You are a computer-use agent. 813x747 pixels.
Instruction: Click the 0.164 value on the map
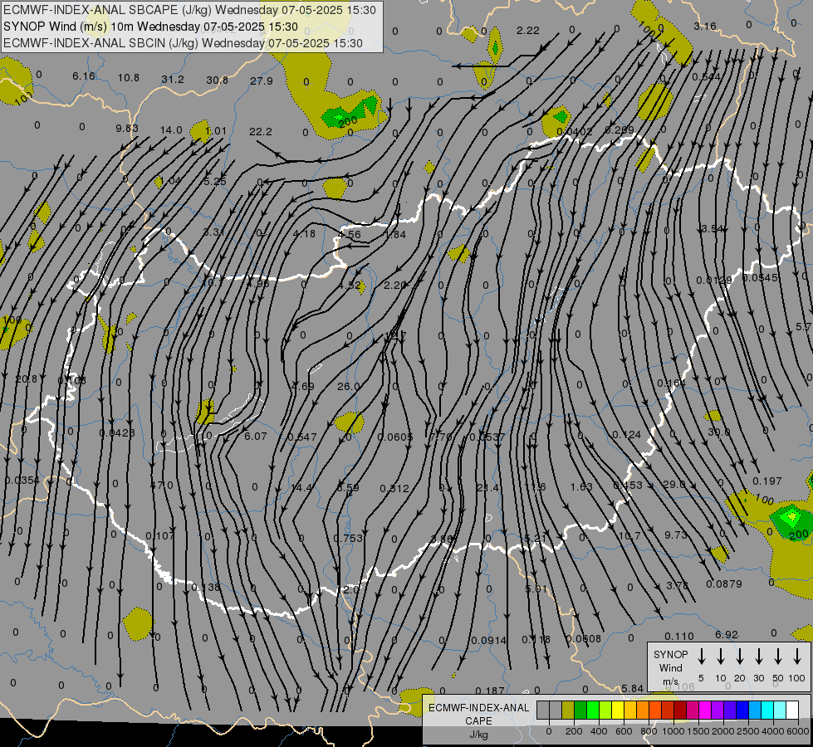(672, 383)
